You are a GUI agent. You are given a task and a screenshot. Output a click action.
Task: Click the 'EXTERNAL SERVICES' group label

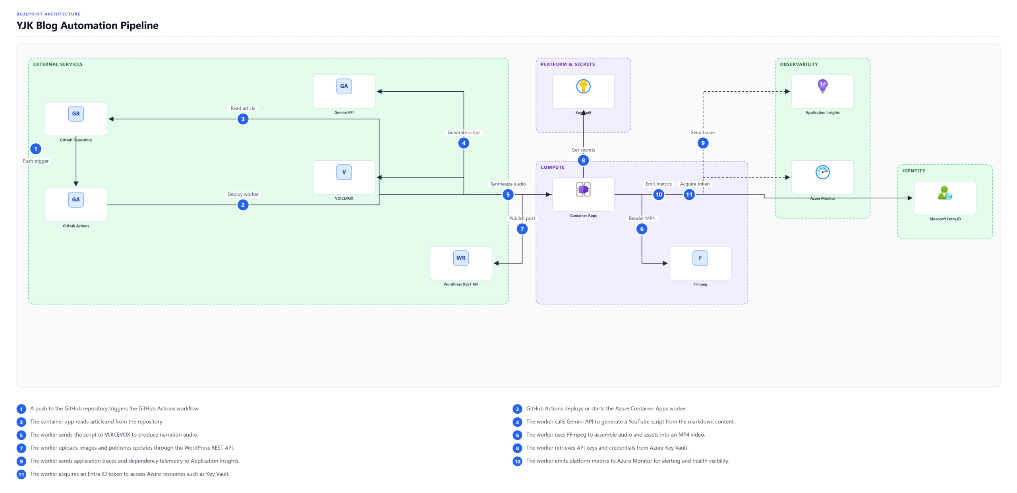58,64
